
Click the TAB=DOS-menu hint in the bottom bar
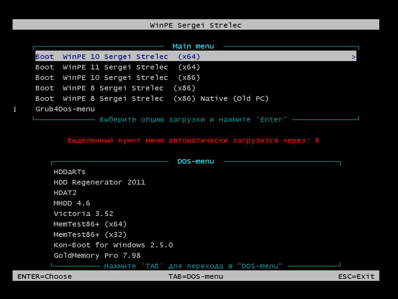(196, 276)
